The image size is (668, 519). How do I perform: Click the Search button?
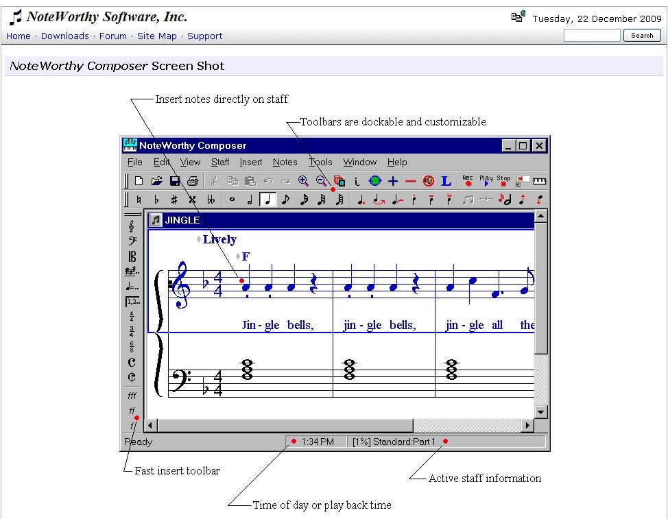coord(642,36)
